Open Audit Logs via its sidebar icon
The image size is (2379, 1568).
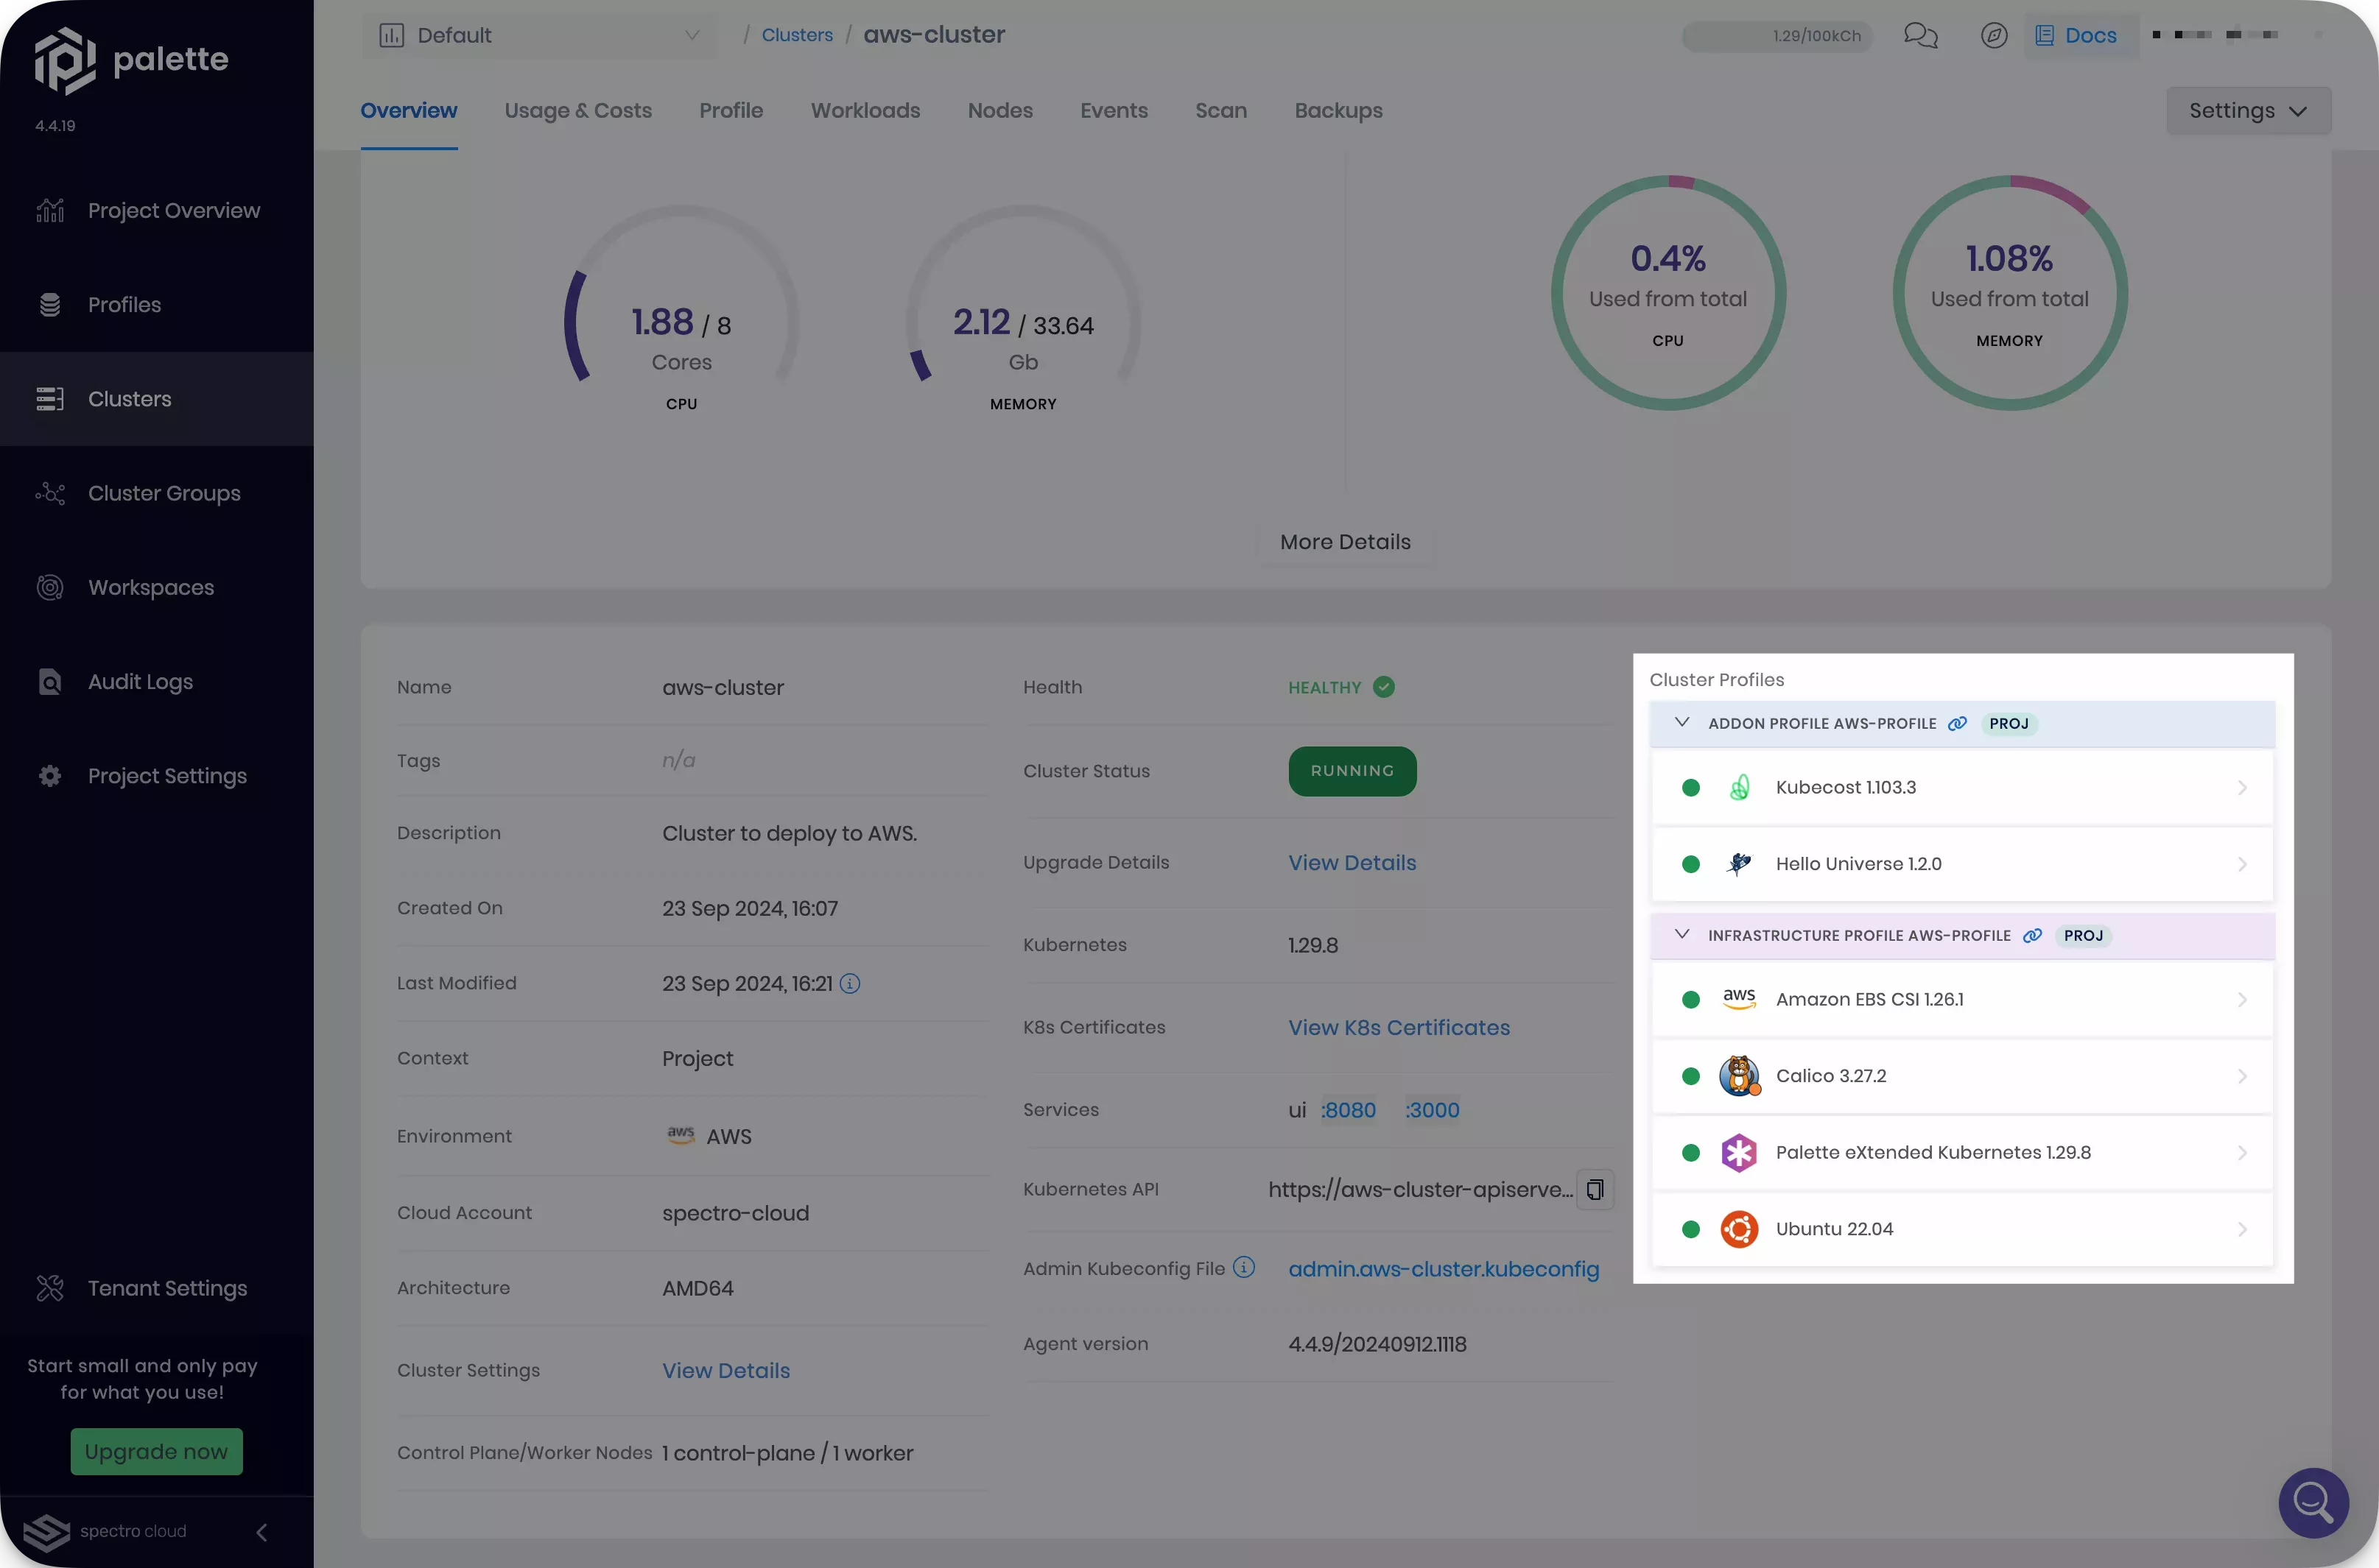50,681
